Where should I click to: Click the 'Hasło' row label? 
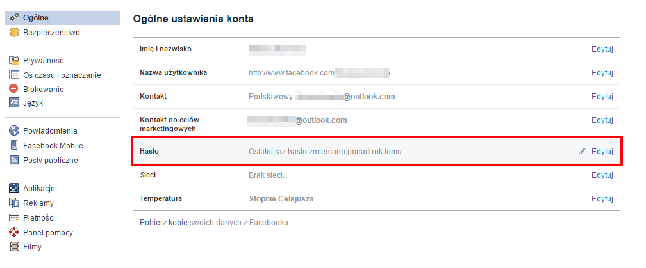149,151
